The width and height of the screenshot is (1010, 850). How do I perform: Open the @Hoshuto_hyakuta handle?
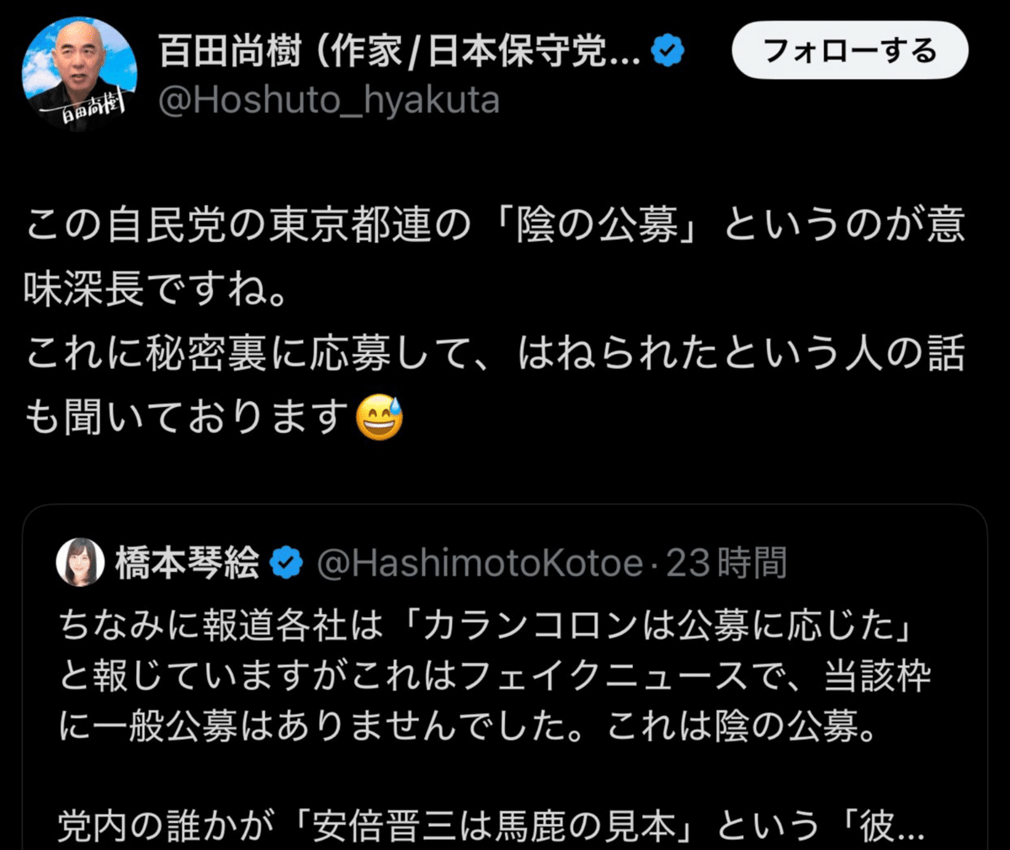click(x=329, y=101)
